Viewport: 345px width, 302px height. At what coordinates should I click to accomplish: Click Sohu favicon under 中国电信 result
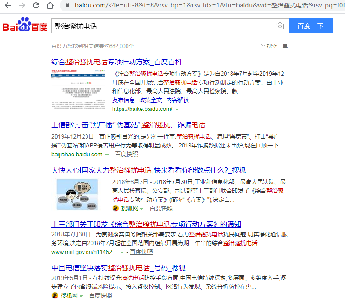[55, 295]
